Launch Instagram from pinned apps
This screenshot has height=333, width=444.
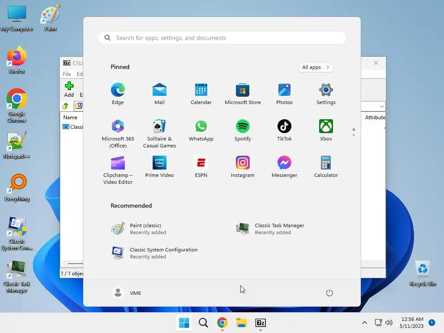click(243, 167)
